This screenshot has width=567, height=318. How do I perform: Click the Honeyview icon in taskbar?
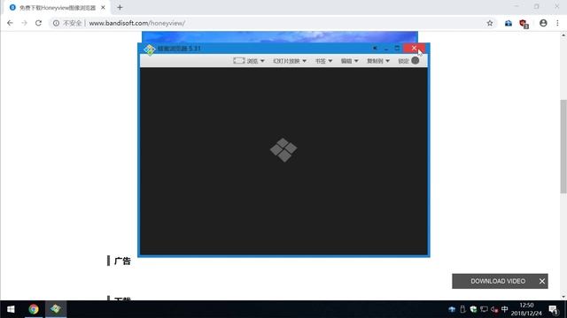click(56, 309)
